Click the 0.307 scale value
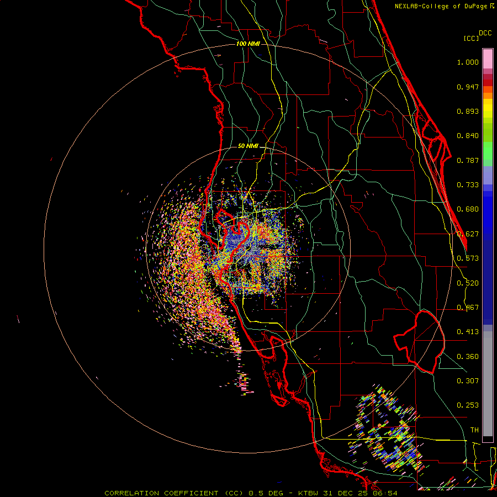 [468, 381]
